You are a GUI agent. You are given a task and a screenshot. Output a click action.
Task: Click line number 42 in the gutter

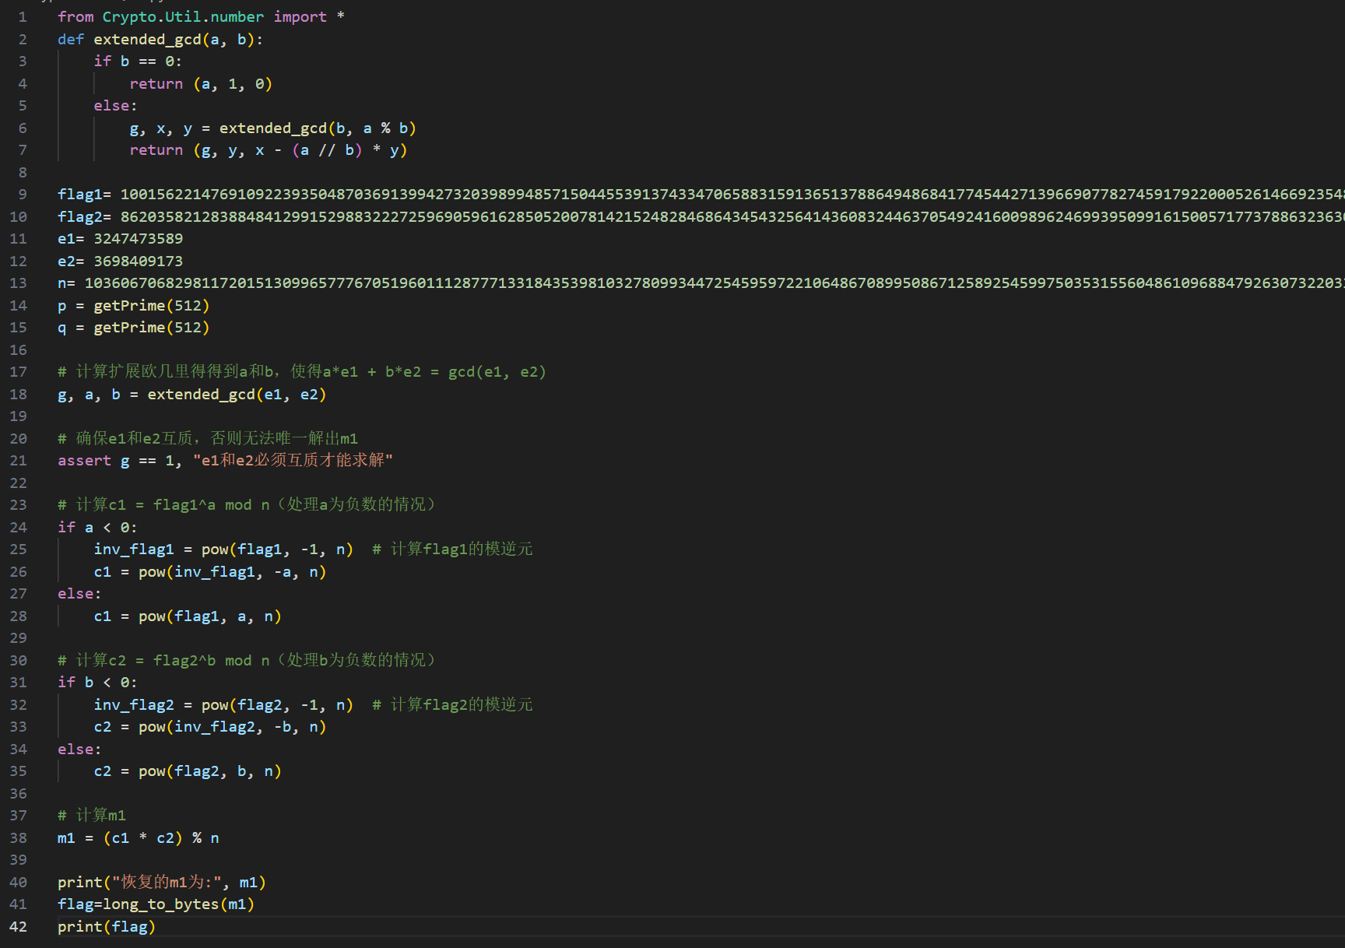click(18, 926)
